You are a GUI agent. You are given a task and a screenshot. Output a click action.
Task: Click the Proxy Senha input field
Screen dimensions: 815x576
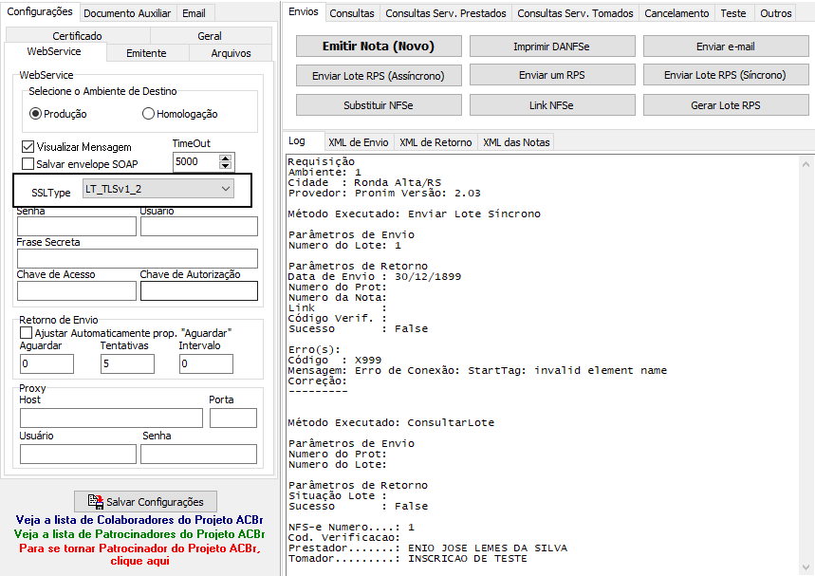coord(198,454)
